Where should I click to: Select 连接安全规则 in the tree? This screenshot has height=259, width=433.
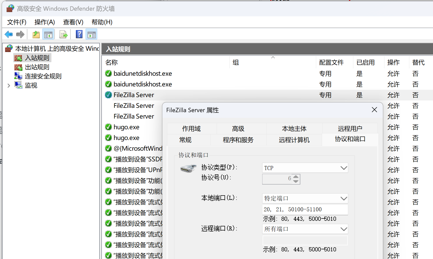(x=43, y=76)
